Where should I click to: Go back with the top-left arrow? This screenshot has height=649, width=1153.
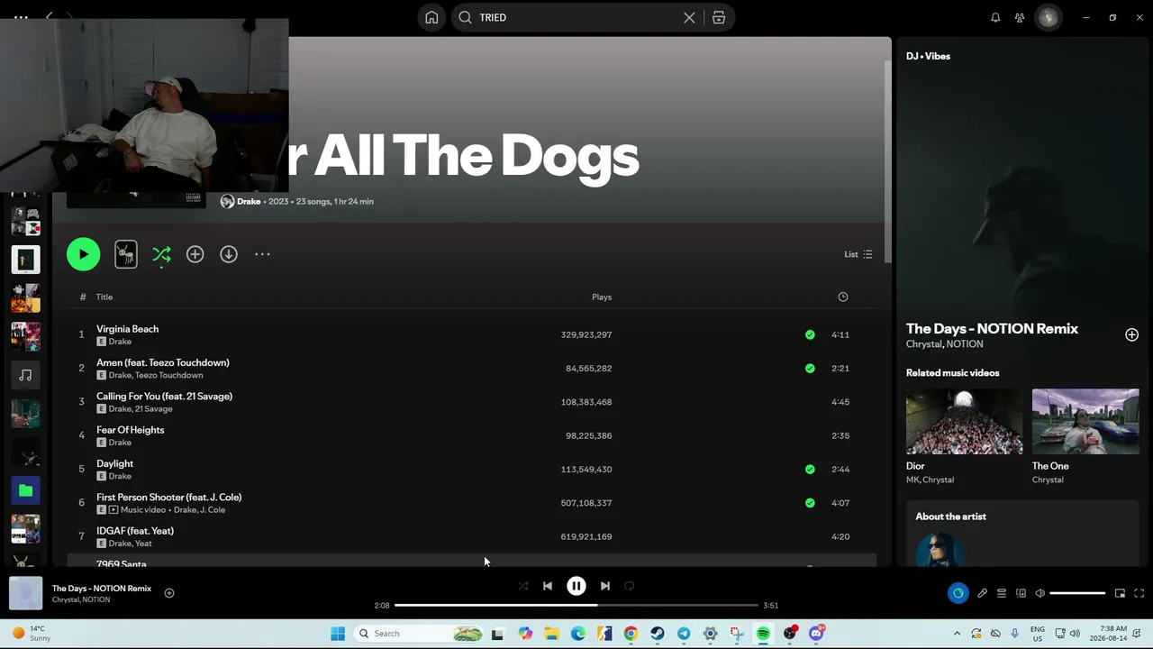(50, 17)
